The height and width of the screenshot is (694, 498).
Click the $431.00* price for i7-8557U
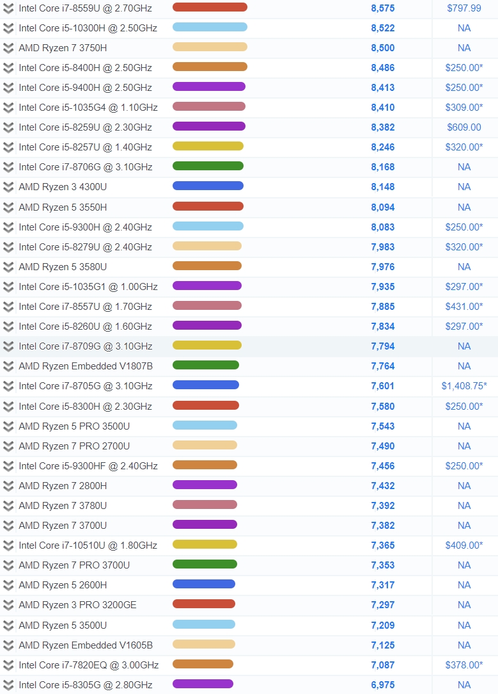point(464,306)
